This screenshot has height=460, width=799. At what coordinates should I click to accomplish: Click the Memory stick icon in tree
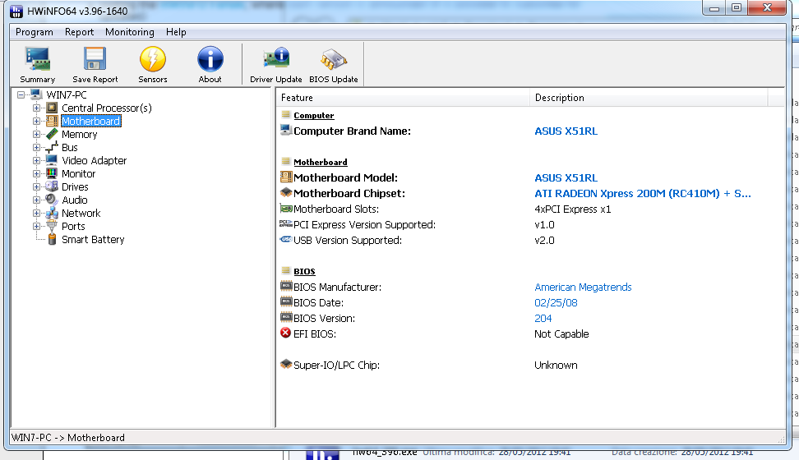(x=52, y=134)
